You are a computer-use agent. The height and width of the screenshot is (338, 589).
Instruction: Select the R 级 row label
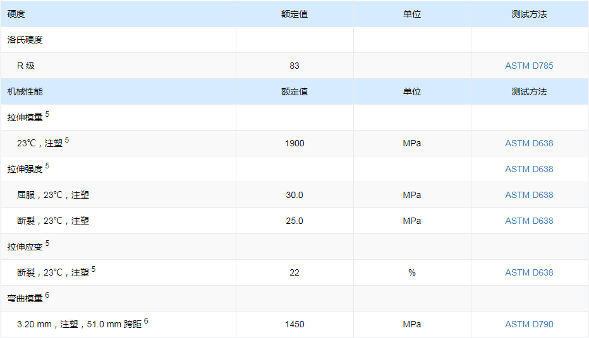tap(26, 66)
